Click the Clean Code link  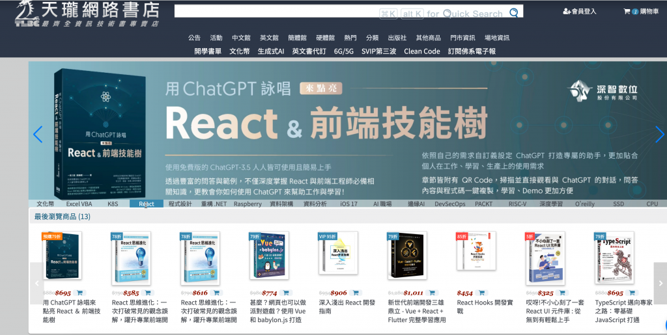tap(422, 51)
